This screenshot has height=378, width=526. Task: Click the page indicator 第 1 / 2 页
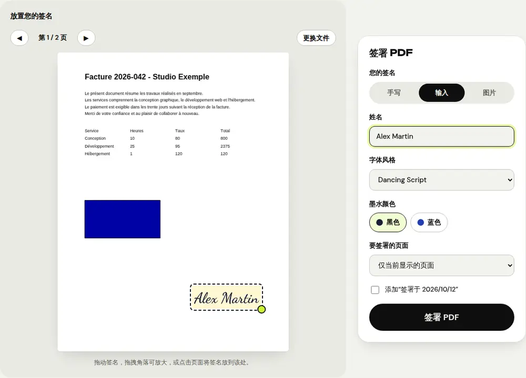click(53, 37)
